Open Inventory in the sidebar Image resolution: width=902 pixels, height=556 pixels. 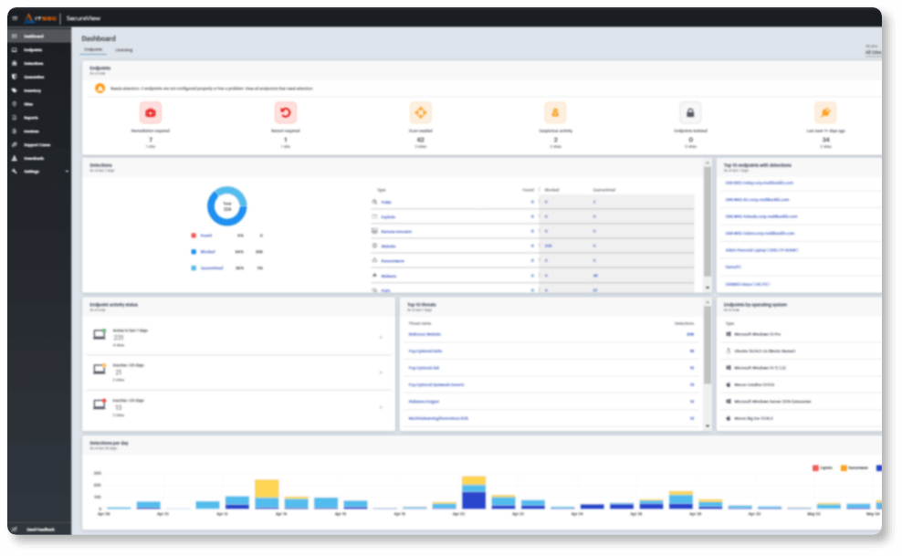[x=39, y=90]
